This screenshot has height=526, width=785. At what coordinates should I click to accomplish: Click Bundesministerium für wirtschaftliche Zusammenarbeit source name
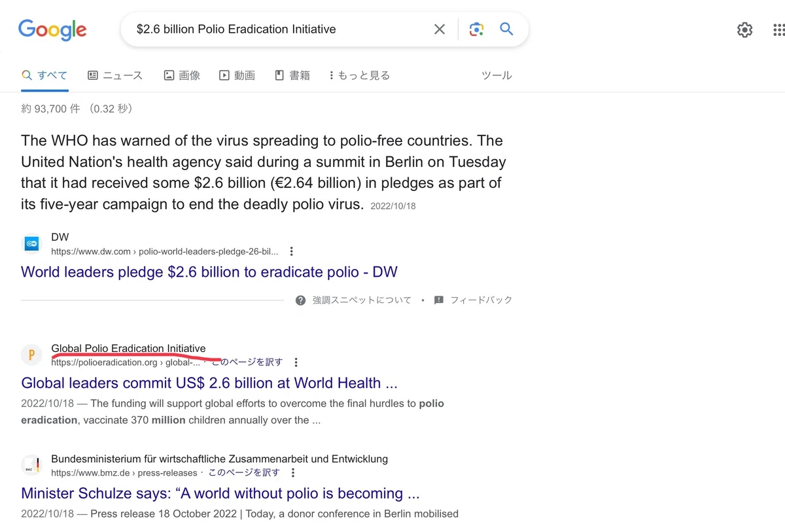click(x=219, y=459)
